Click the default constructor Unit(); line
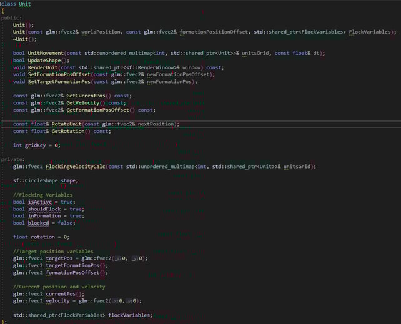The width and height of the screenshot is (401, 324). click(x=23, y=25)
